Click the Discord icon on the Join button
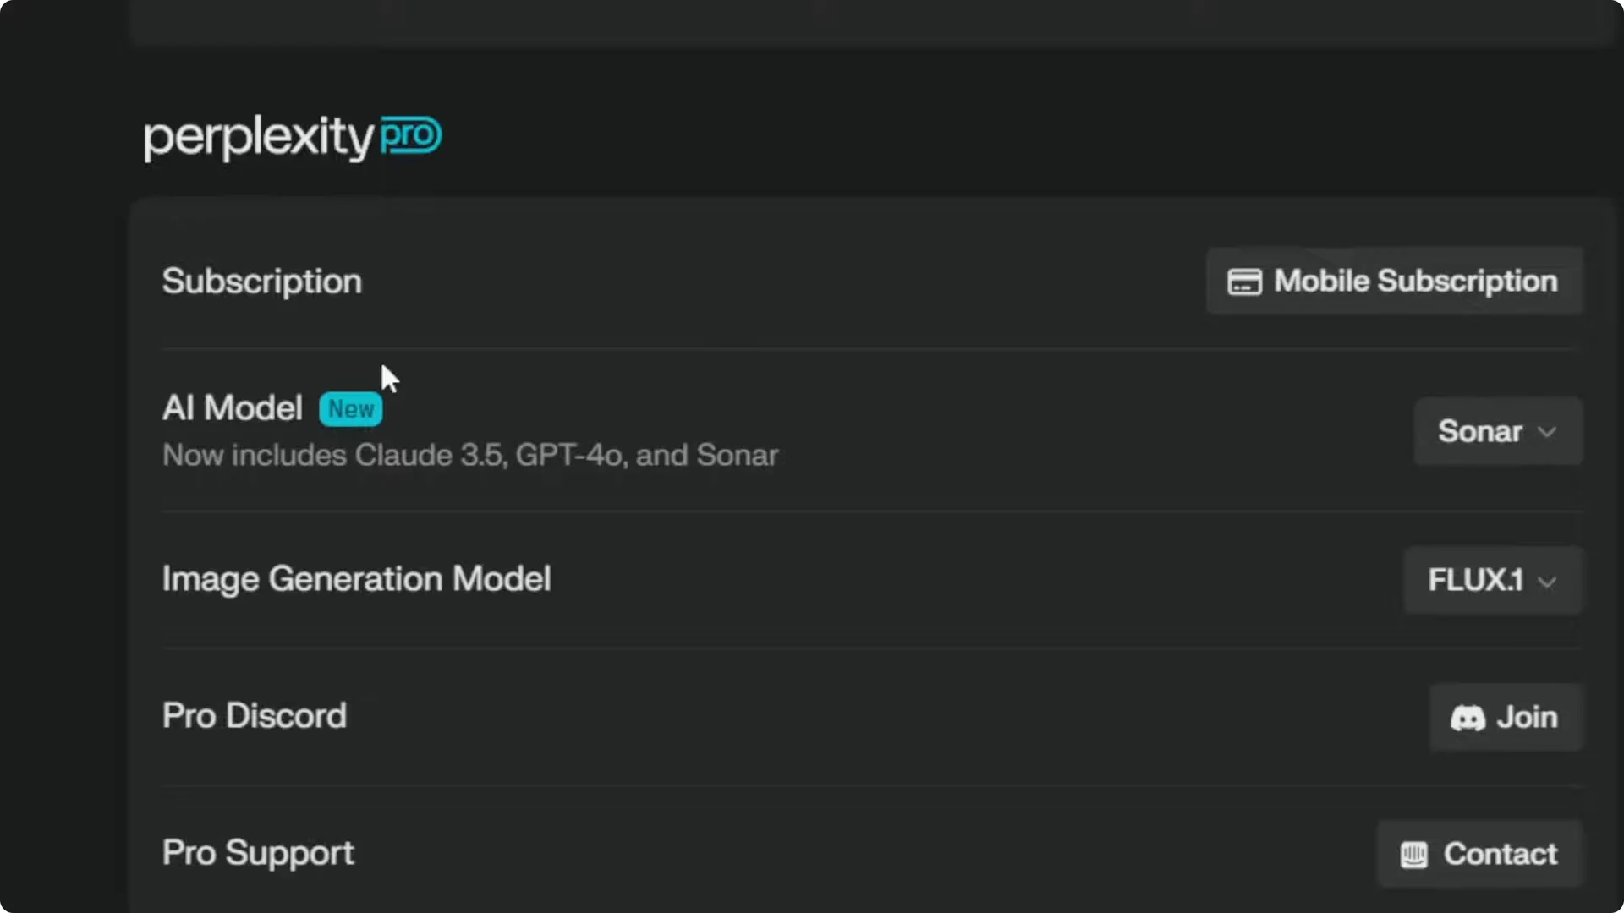The image size is (1624, 913). (x=1468, y=718)
